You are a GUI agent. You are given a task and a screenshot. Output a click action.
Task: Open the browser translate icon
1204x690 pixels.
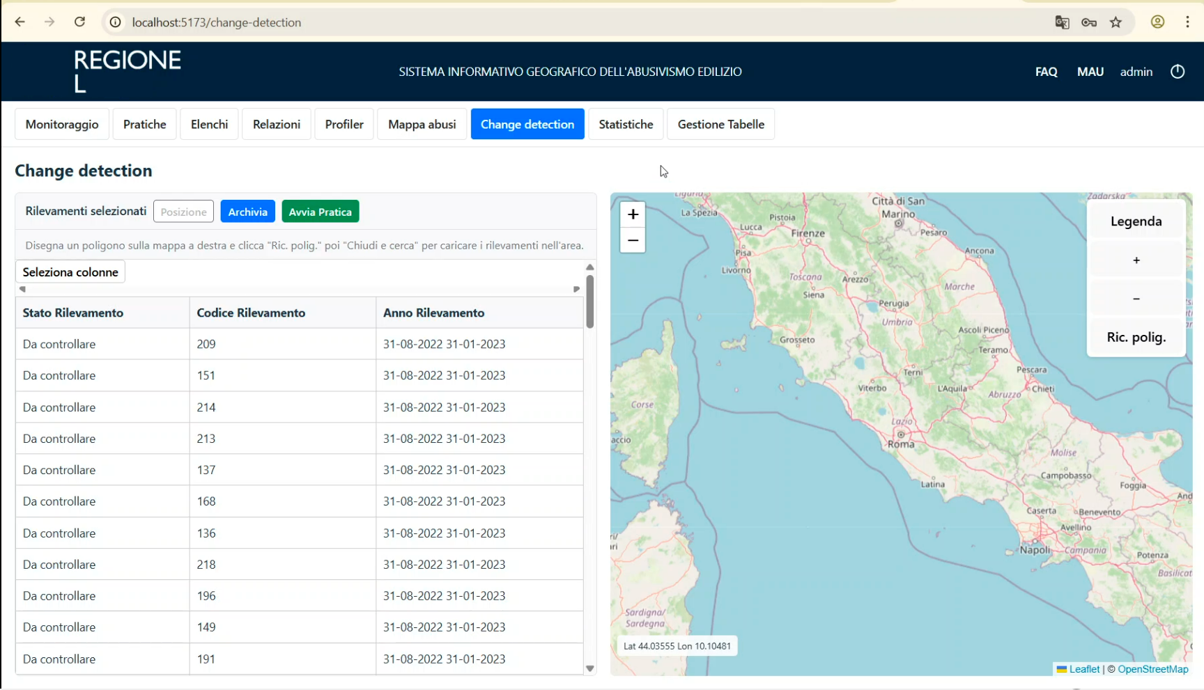[1062, 22]
